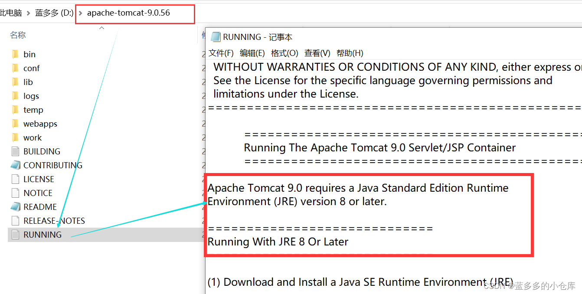The image size is (582, 294).
Task: Place cursor in 'WITHOUT WARRANTIES OR CONDITIONS' line
Action: click(x=398, y=67)
